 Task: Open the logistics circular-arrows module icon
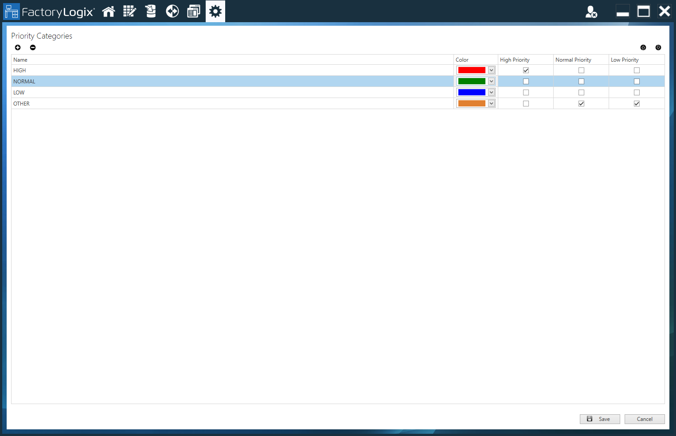click(x=172, y=11)
